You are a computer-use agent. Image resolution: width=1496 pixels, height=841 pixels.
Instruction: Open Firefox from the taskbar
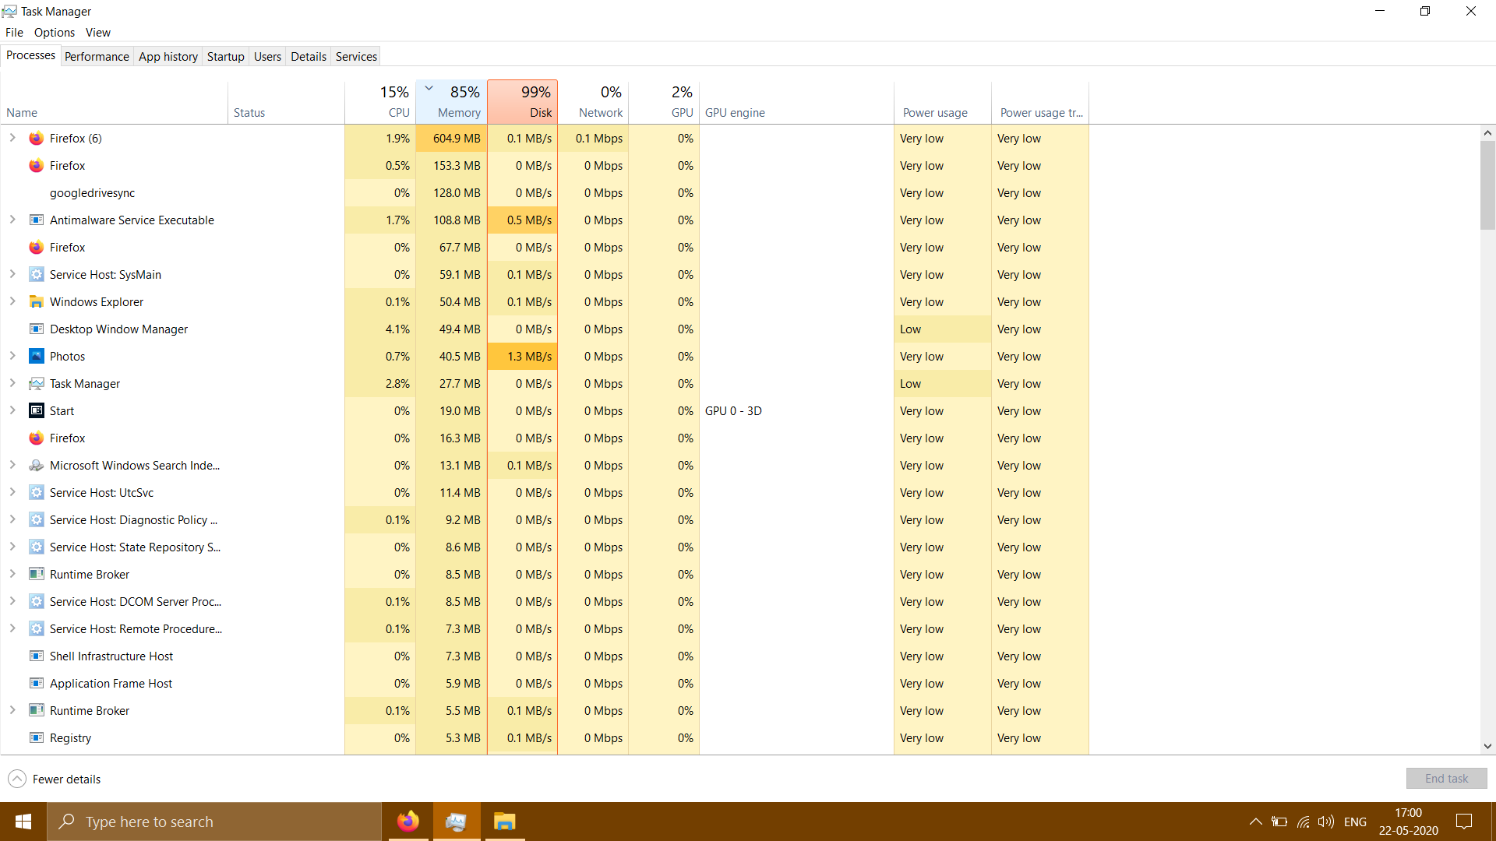coord(408,822)
